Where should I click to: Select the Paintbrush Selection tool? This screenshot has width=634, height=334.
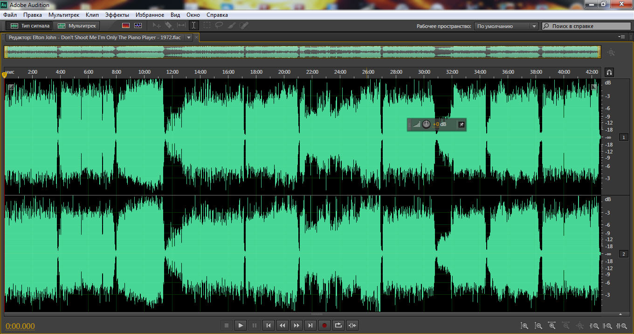[232, 26]
